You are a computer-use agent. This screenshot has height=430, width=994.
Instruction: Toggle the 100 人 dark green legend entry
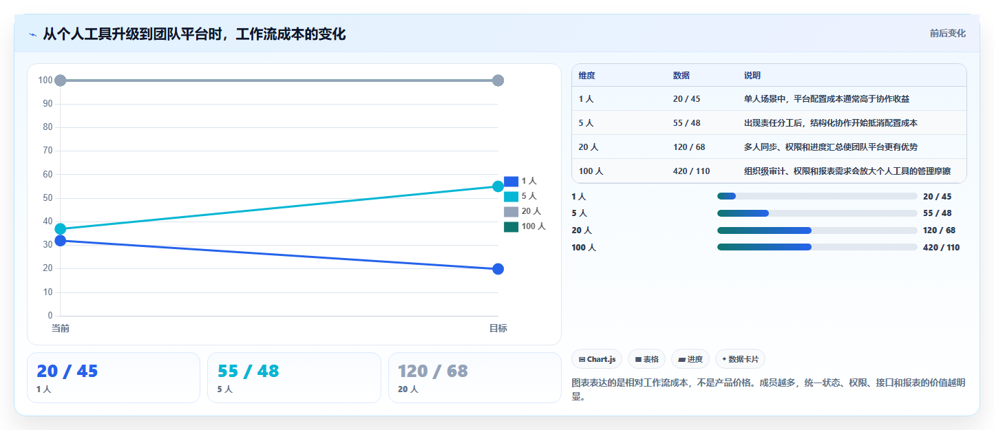pos(525,226)
